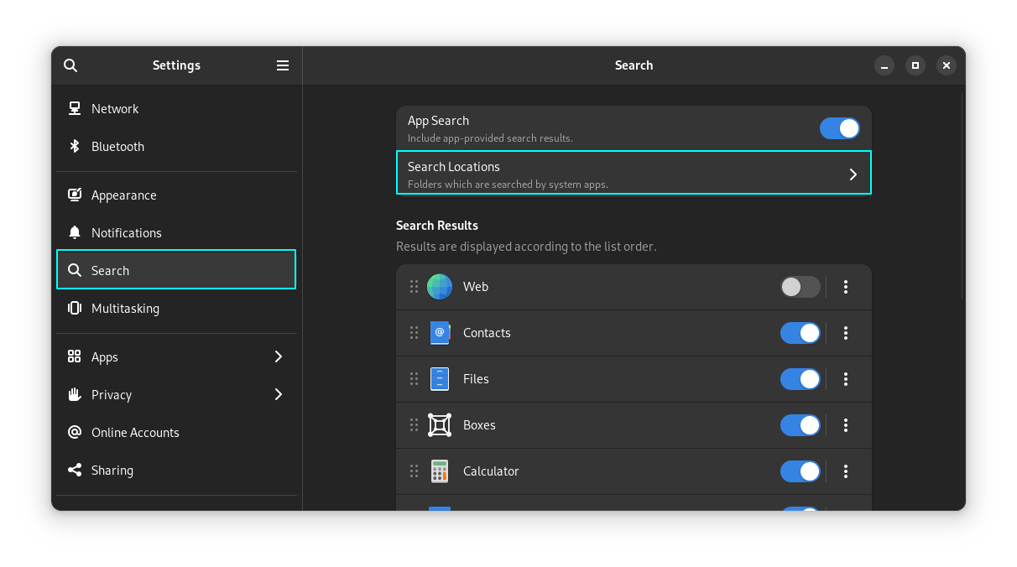Open the Settings hamburger menu
Image resolution: width=1017 pixels, height=567 pixels.
[283, 65]
